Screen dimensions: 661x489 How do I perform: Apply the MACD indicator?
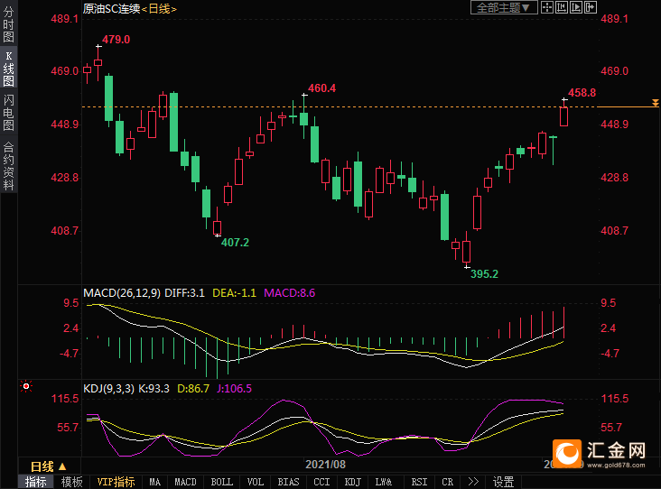click(185, 482)
